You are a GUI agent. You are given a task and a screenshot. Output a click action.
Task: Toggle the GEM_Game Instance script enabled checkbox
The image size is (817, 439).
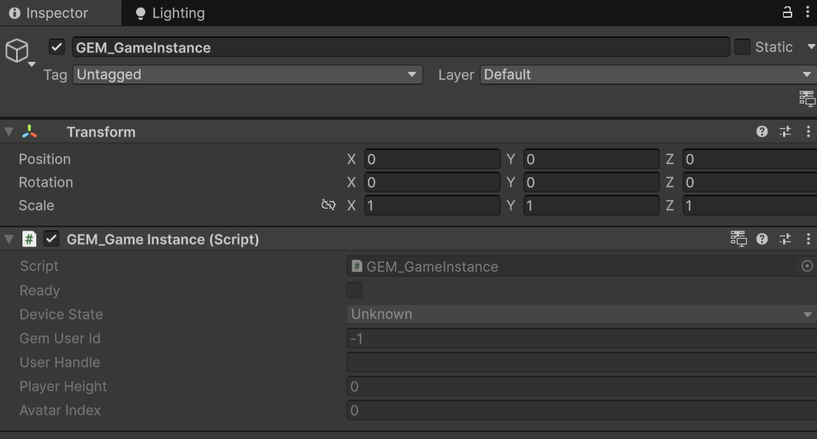click(x=52, y=240)
